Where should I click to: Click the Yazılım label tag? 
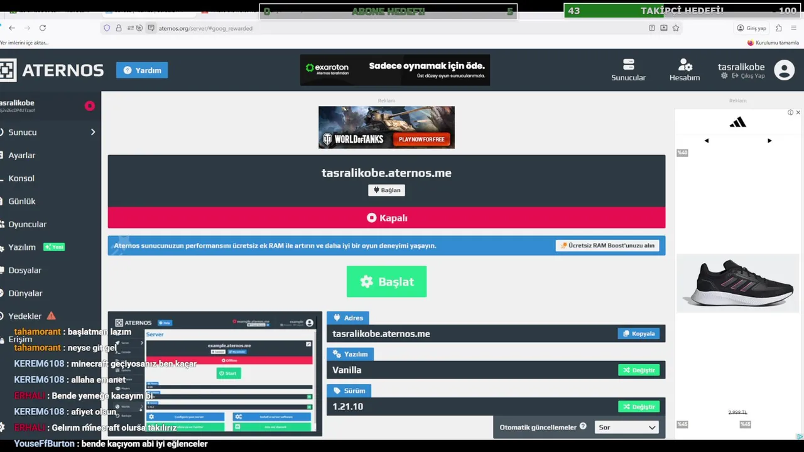click(x=350, y=354)
